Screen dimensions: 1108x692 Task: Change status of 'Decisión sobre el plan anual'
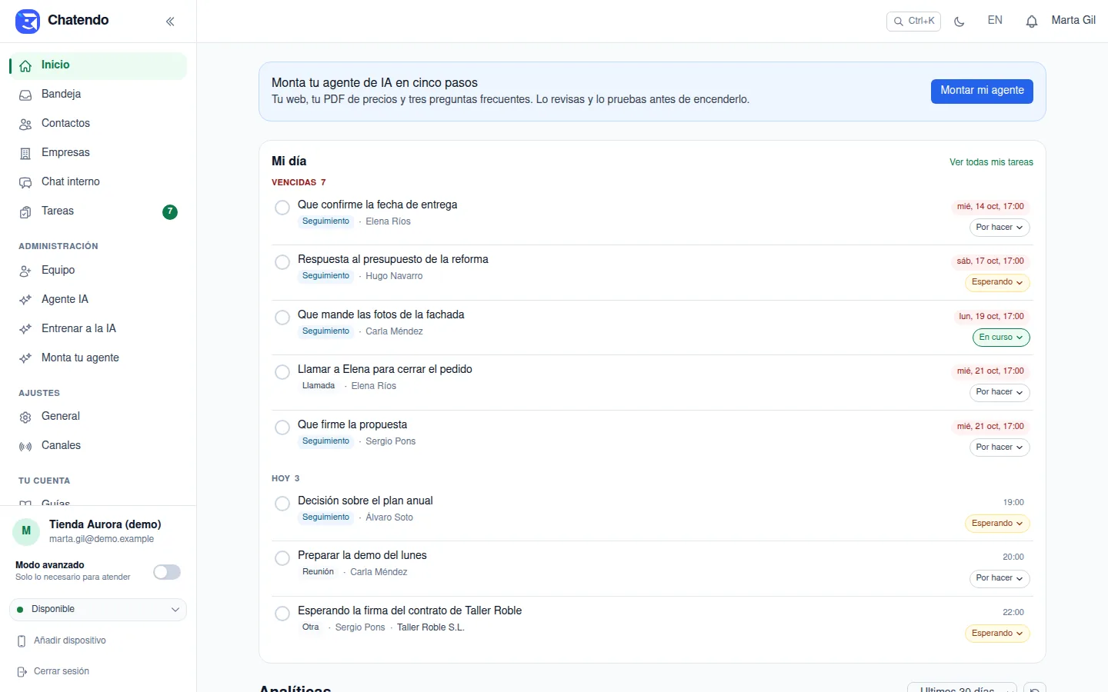pos(997,524)
